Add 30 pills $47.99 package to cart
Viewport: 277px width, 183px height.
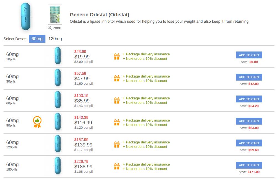coord(249,77)
